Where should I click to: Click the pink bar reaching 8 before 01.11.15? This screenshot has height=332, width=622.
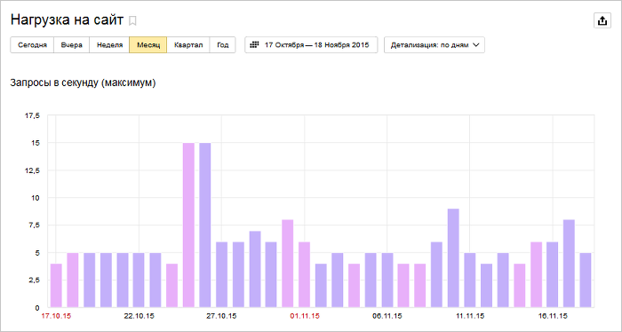288,264
